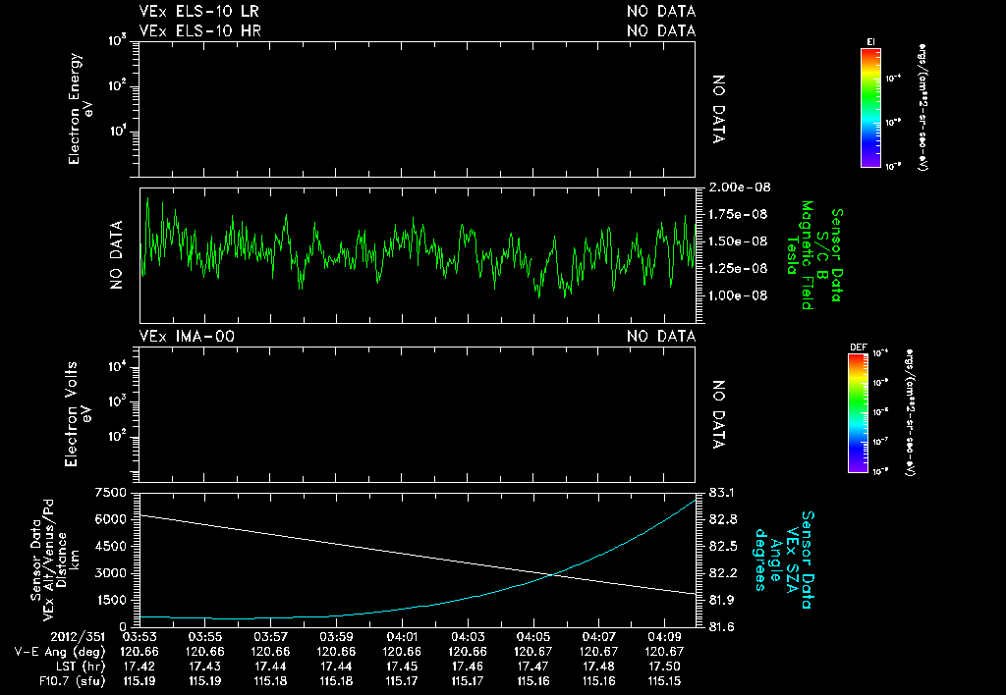
Task: Click vertical 'NO DATA' left of magnetic field plot
Action: click(116, 255)
